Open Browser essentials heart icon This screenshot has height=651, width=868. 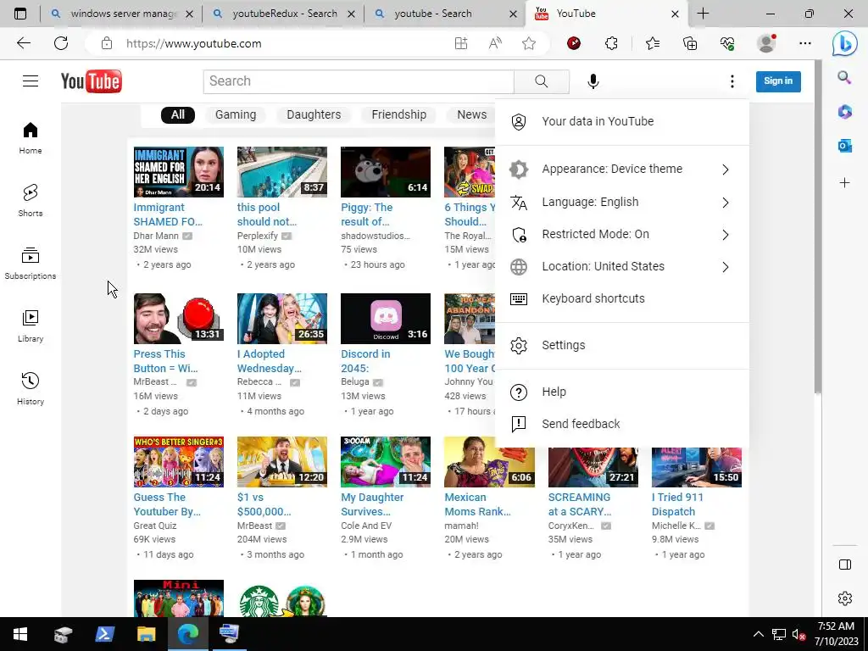727,43
